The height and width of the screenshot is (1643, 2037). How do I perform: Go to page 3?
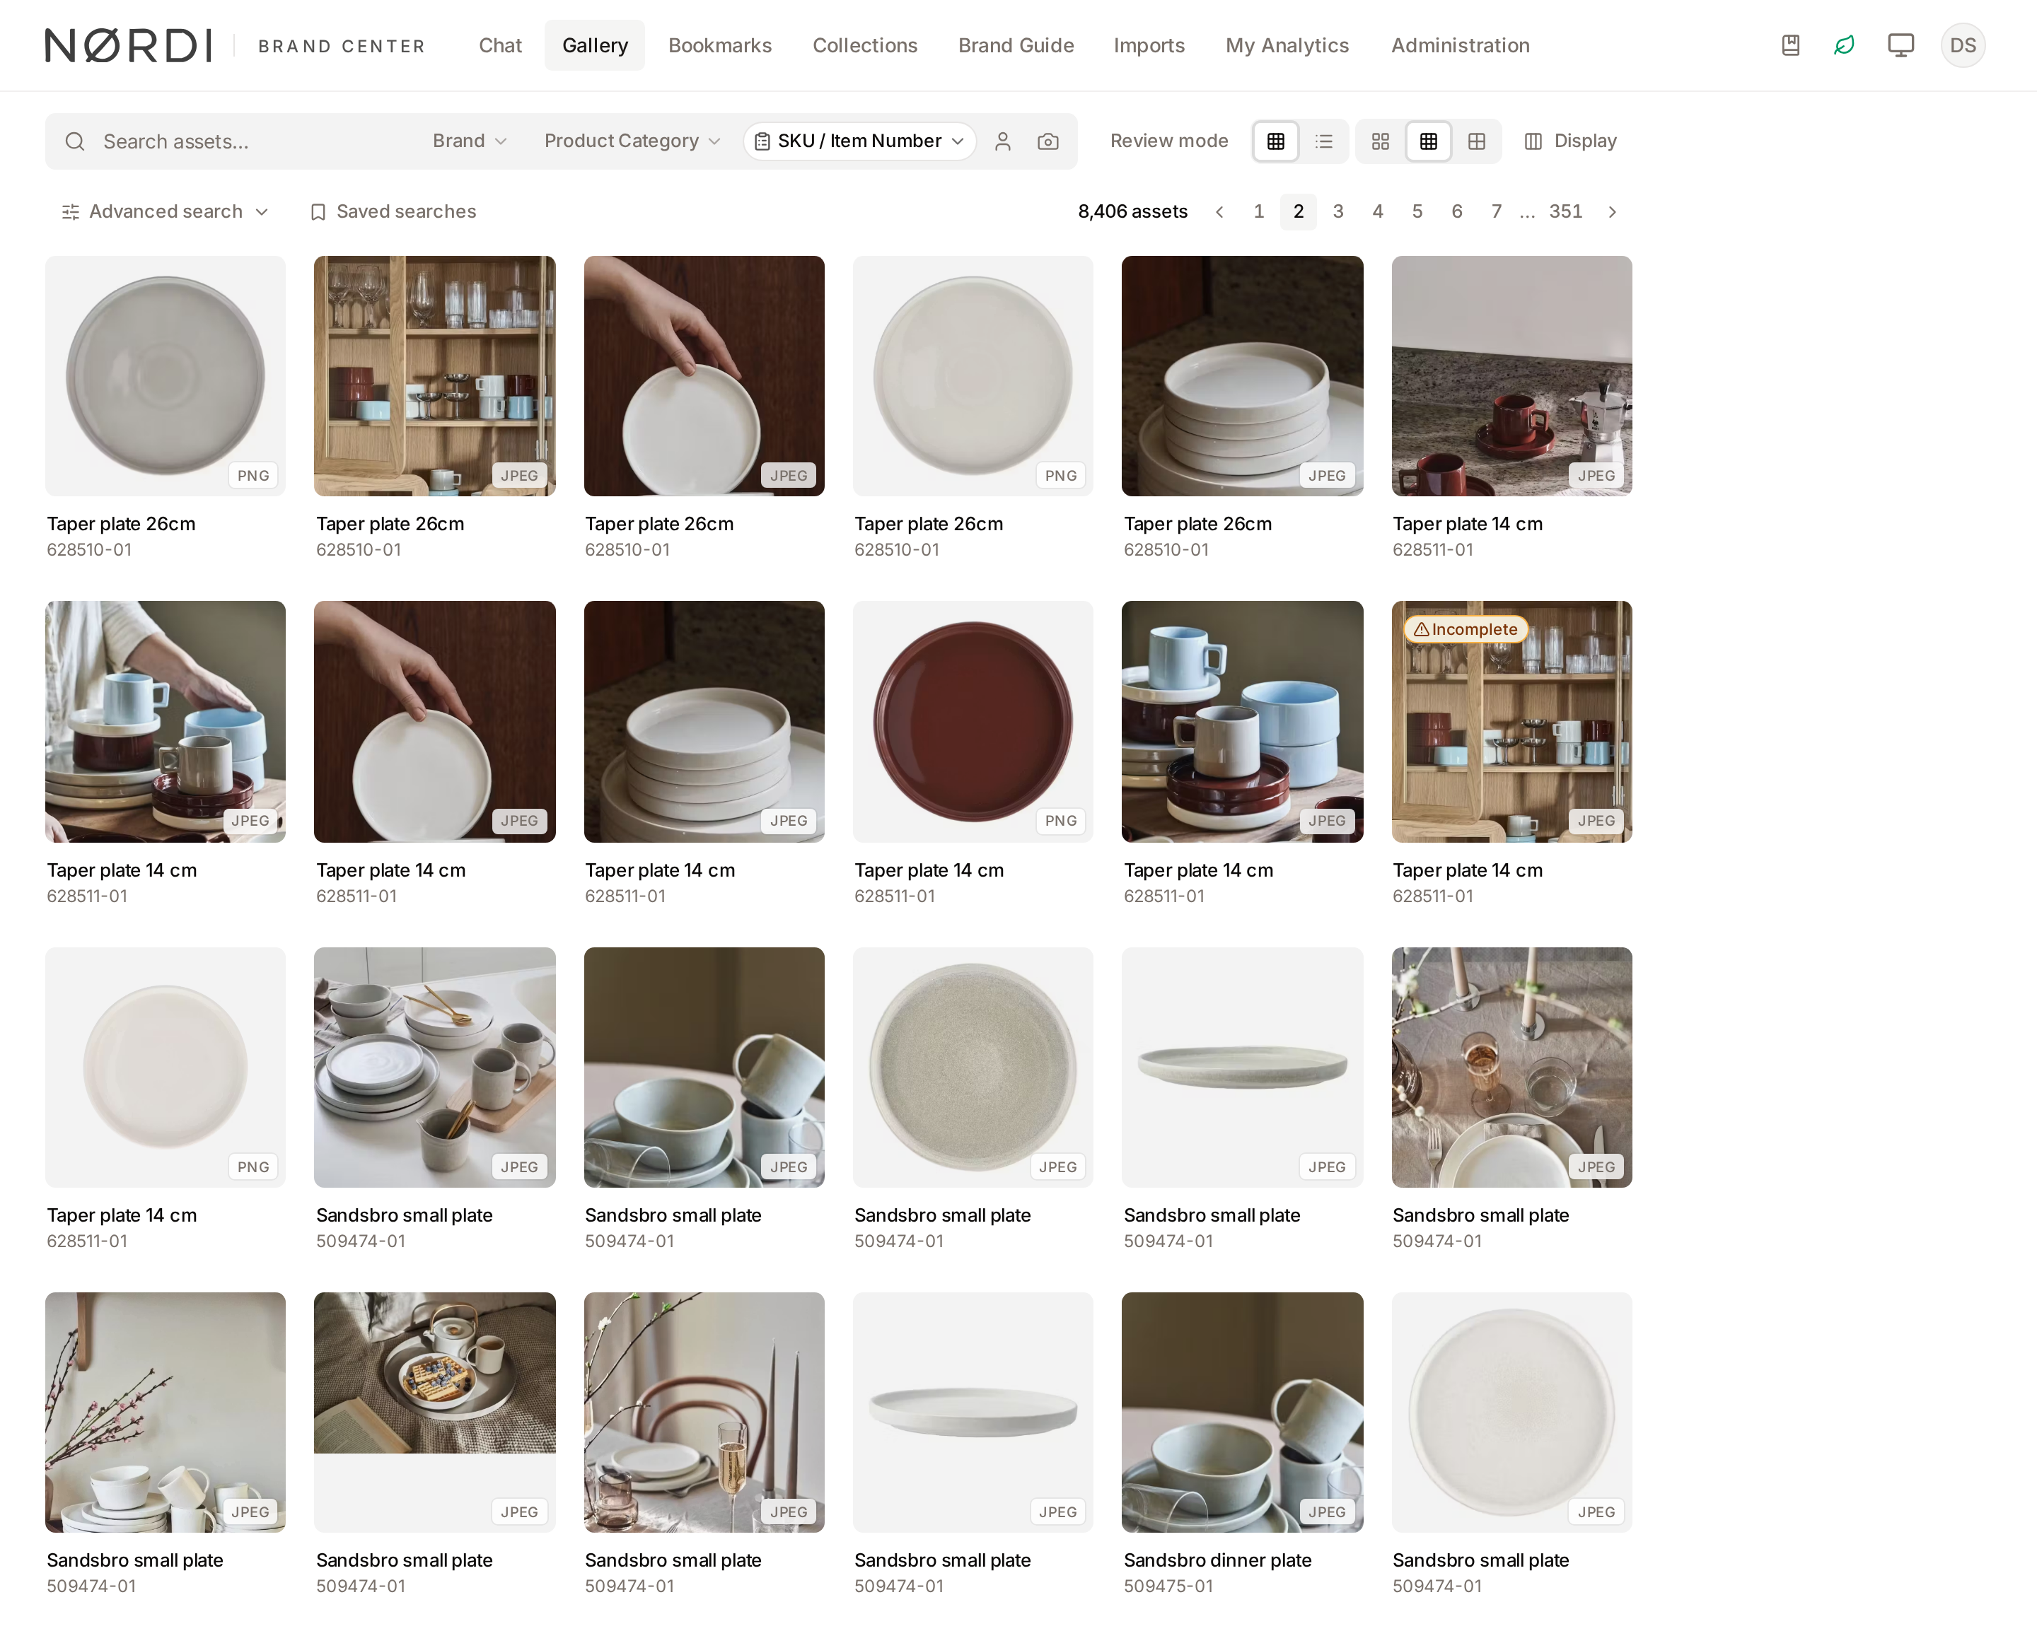point(1337,212)
